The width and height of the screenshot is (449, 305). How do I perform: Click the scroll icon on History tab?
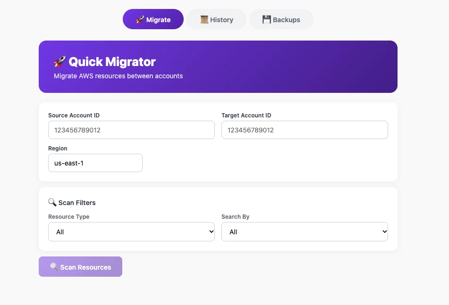204,19
